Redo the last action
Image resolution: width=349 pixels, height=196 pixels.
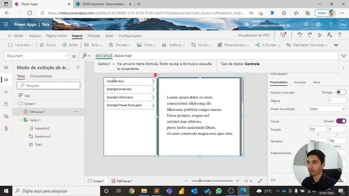point(310,35)
